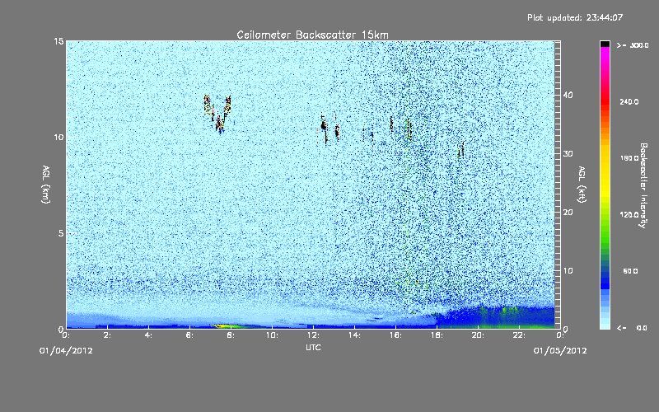Click the colorbar '<= 0.0' minimum label
This screenshot has height=412, width=659.
[x=632, y=328]
